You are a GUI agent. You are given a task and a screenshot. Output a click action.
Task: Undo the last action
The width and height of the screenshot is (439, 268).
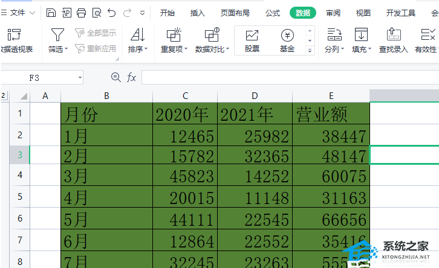(x=112, y=13)
